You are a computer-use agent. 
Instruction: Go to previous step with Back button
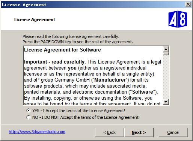(109, 132)
